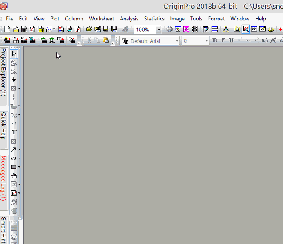283x244 pixels.
Task: Open the font size dropdown
Action: pyautogui.click(x=207, y=41)
